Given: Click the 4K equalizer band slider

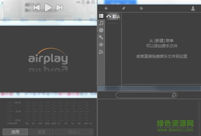Looking at the screenshot, I should coord(73,111).
